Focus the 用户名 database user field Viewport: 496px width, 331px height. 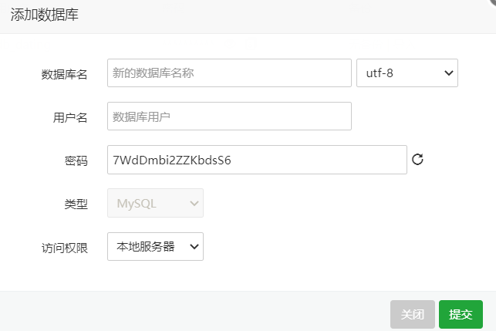pos(229,117)
